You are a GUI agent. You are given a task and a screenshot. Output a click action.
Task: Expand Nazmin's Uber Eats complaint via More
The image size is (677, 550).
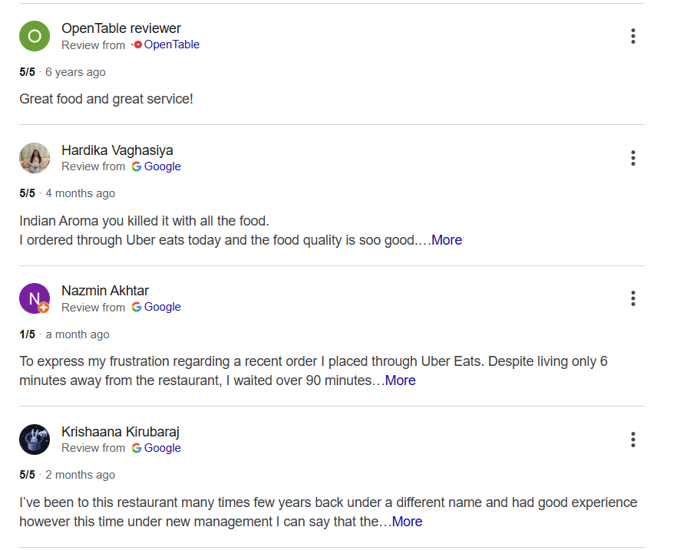pos(400,380)
